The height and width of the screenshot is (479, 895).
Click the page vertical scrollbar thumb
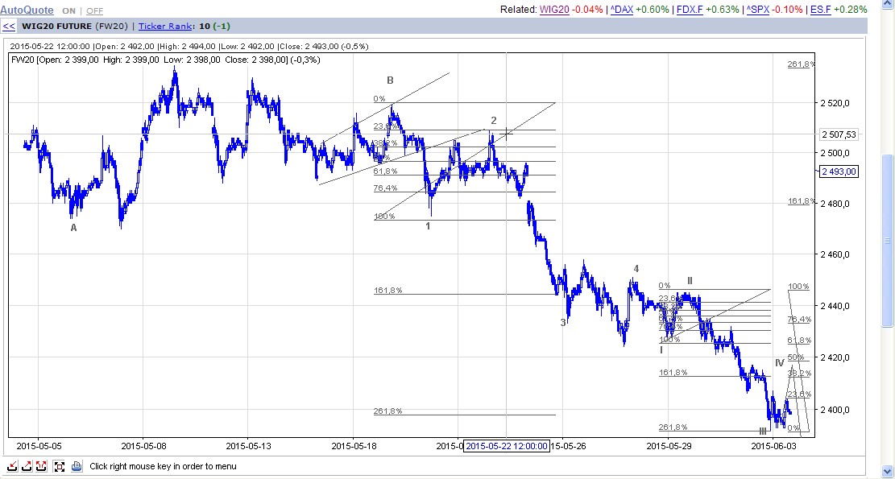(x=888, y=240)
